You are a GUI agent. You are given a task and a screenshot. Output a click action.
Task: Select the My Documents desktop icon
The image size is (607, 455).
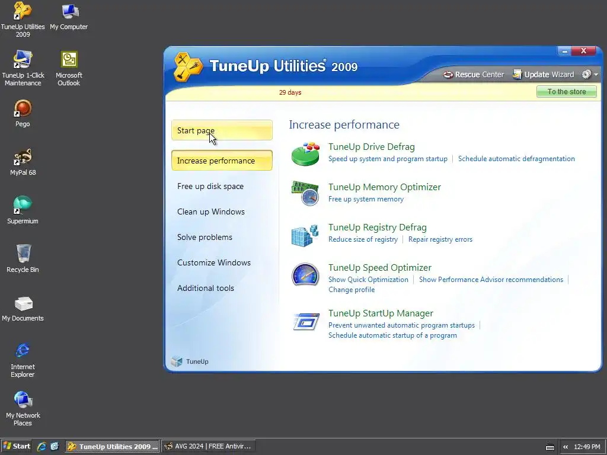coord(23,308)
